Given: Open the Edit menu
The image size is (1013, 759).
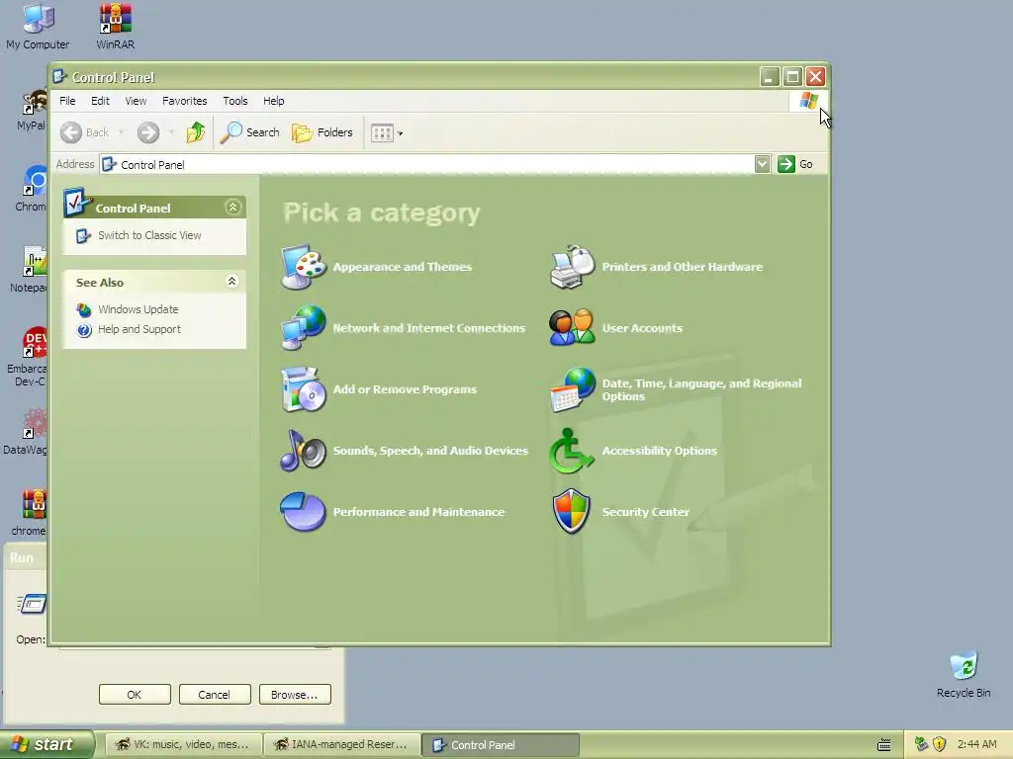Looking at the screenshot, I should coord(100,102).
